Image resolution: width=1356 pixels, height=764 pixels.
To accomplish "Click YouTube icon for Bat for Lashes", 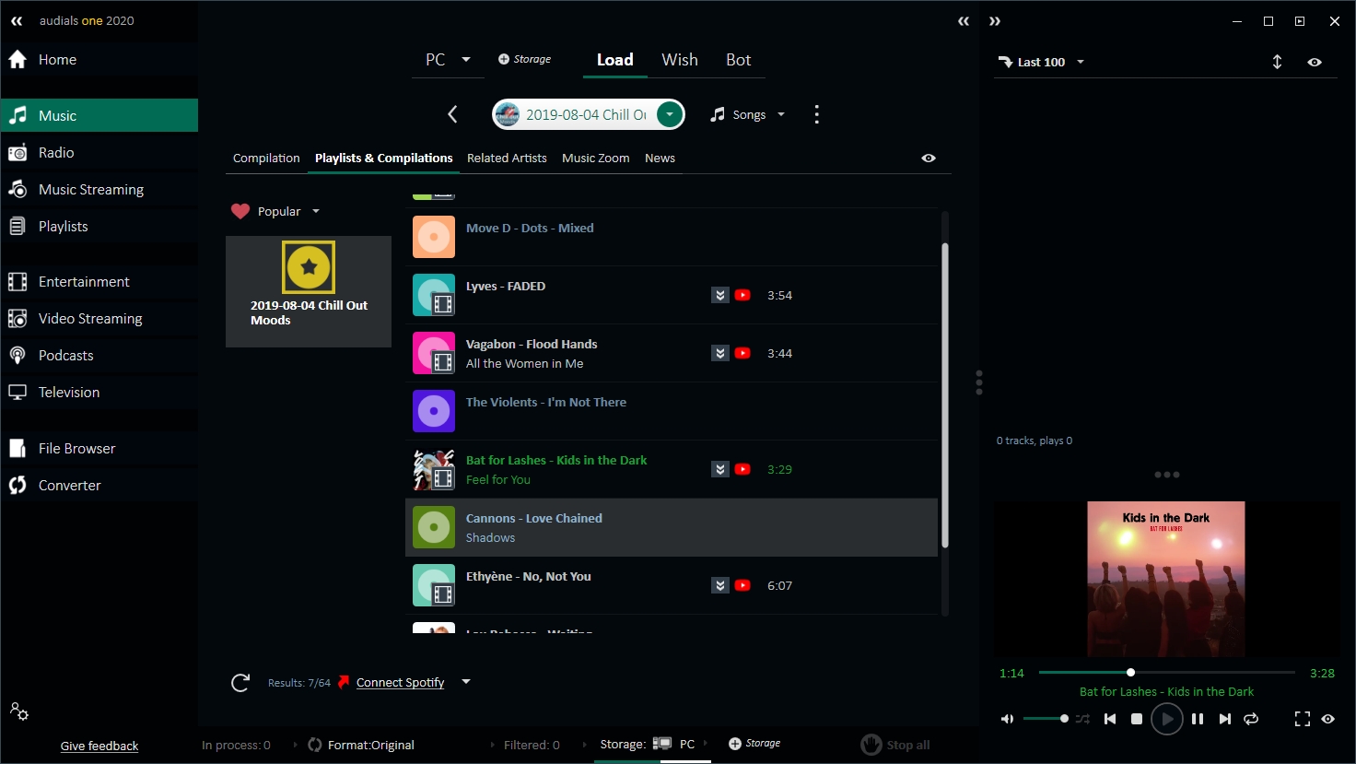I will [742, 469].
